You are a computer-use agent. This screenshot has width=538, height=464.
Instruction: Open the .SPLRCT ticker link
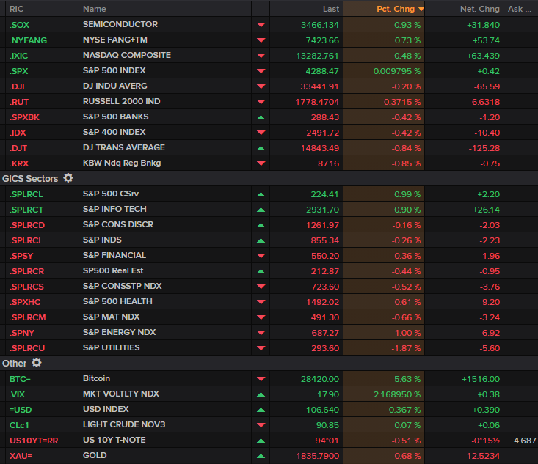coord(26,210)
